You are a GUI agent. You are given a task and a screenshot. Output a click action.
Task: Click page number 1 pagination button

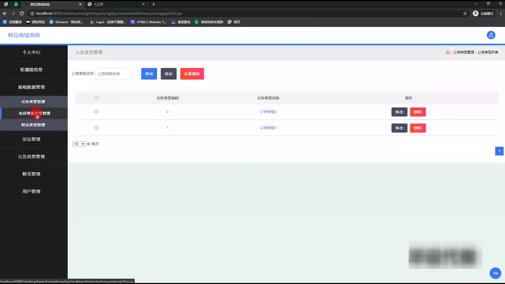pos(499,151)
